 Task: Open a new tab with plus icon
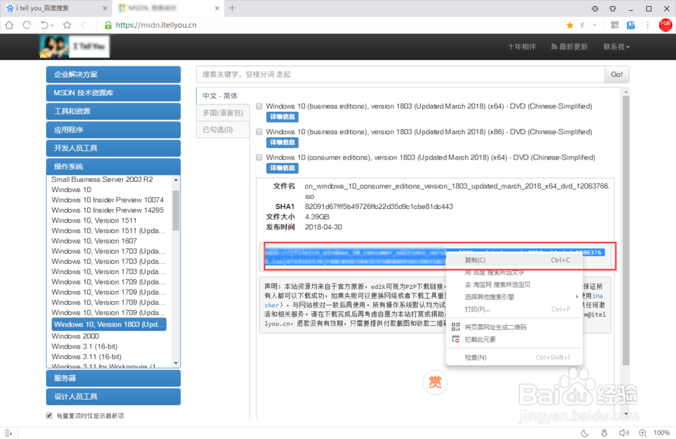232,7
